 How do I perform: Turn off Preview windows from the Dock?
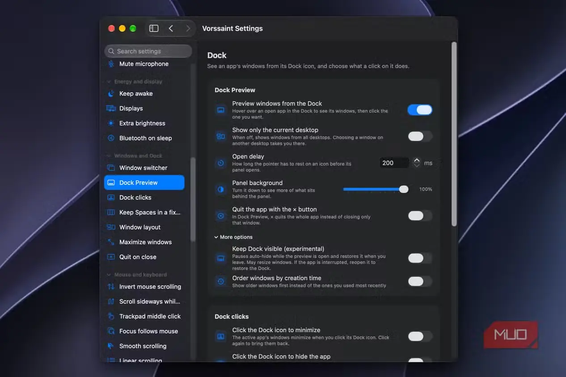pyautogui.click(x=420, y=110)
